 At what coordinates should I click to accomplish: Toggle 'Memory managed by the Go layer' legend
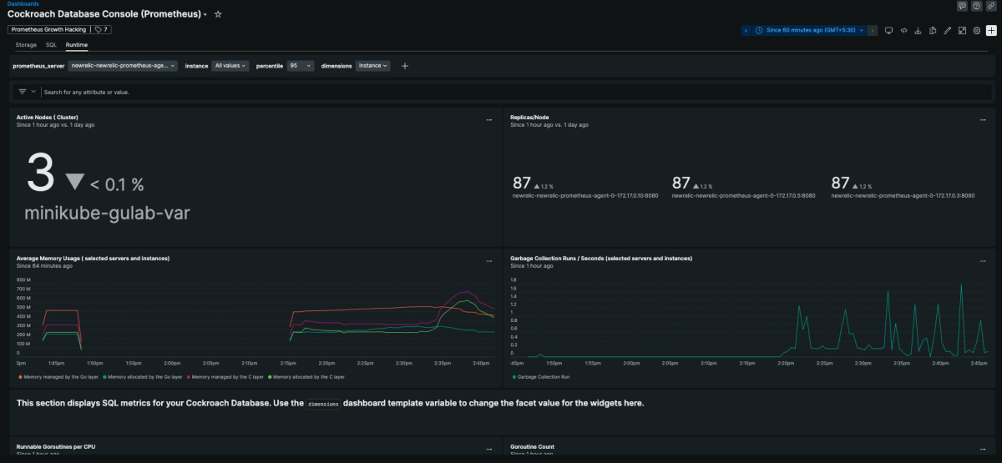point(58,377)
